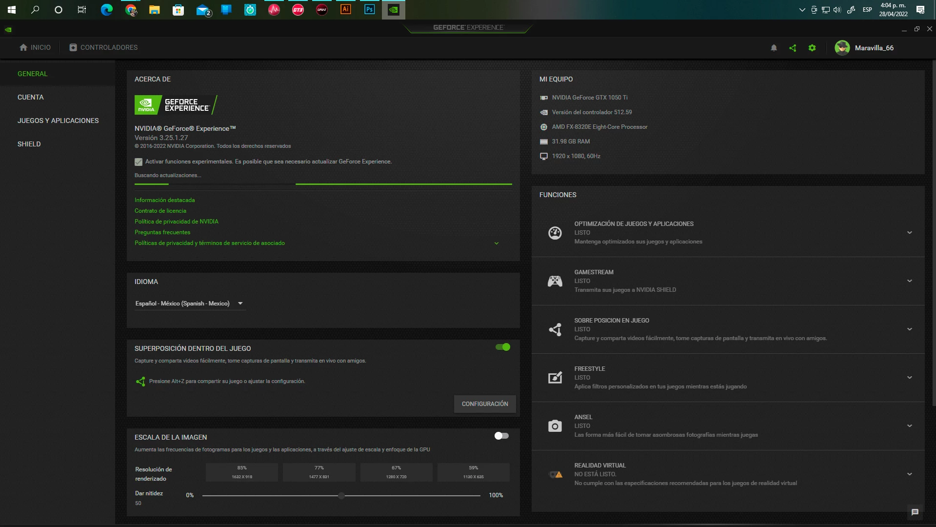Screen dimensions: 936x527
Task: Select the 59% render resolution option
Action: 474,472
